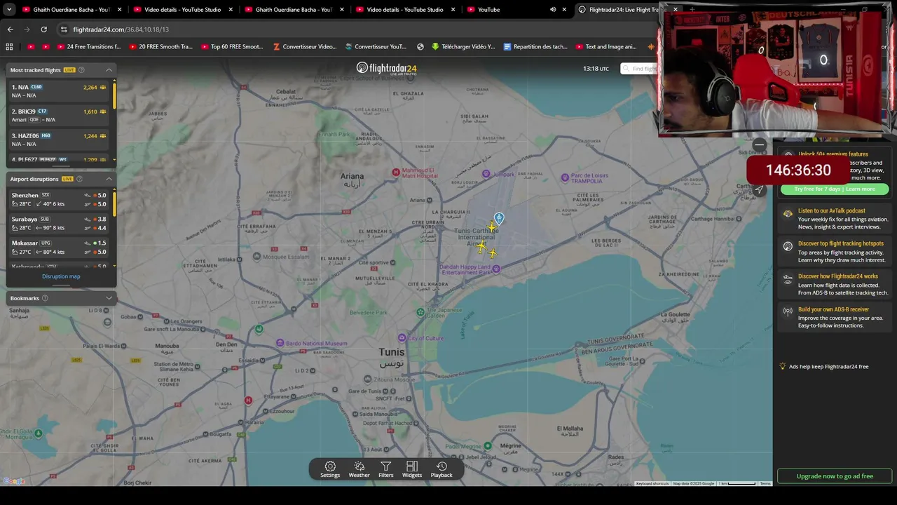Open the Disruption map link
This screenshot has width=897, height=505.
tap(61, 276)
